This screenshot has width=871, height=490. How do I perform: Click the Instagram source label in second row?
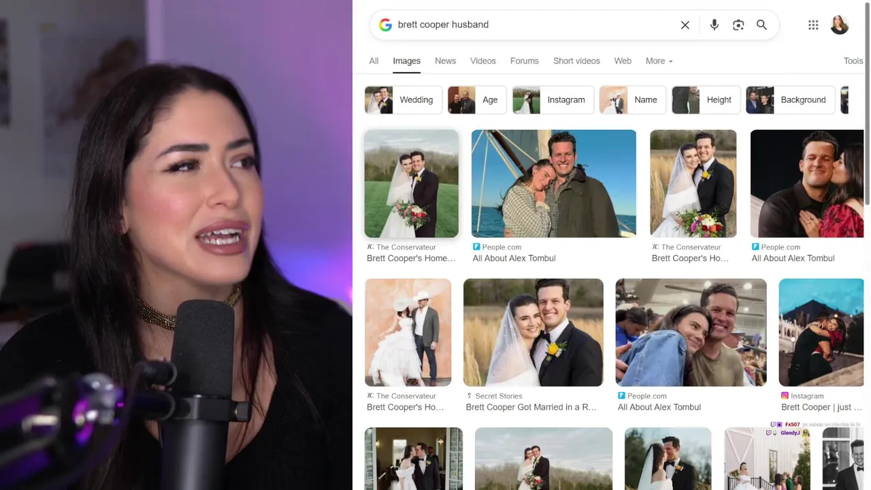[807, 396]
